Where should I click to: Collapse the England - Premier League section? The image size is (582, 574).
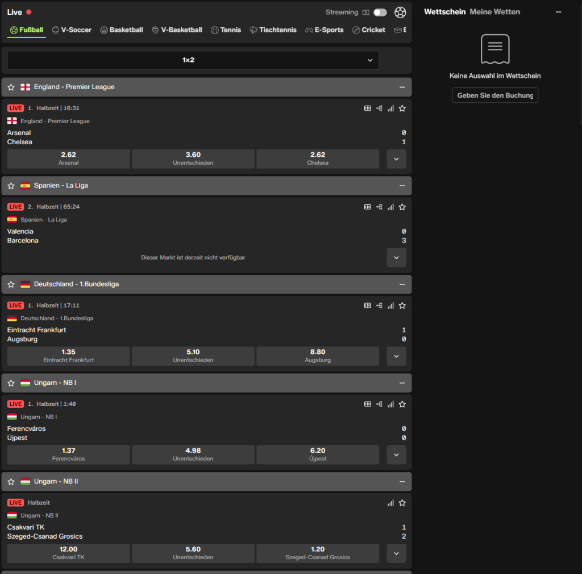[402, 87]
